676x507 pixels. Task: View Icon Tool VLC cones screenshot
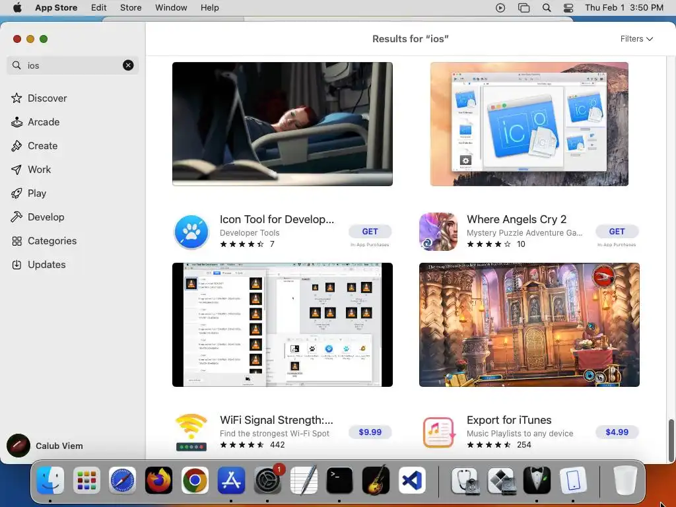(283, 325)
